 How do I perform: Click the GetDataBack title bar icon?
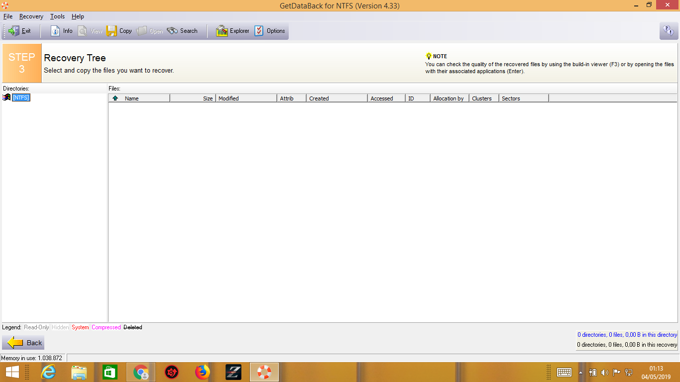click(5, 5)
